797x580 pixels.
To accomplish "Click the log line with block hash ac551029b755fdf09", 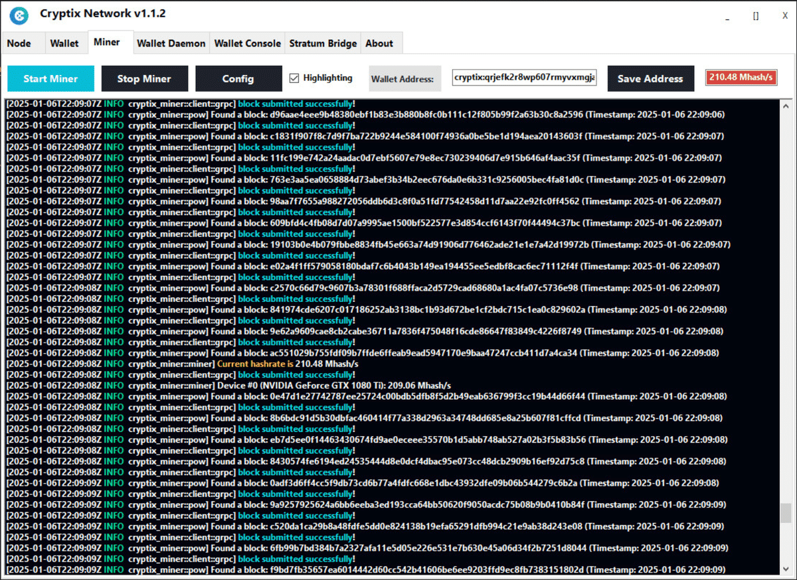I will click(x=363, y=353).
